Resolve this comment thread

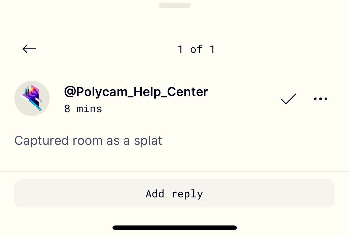click(288, 99)
